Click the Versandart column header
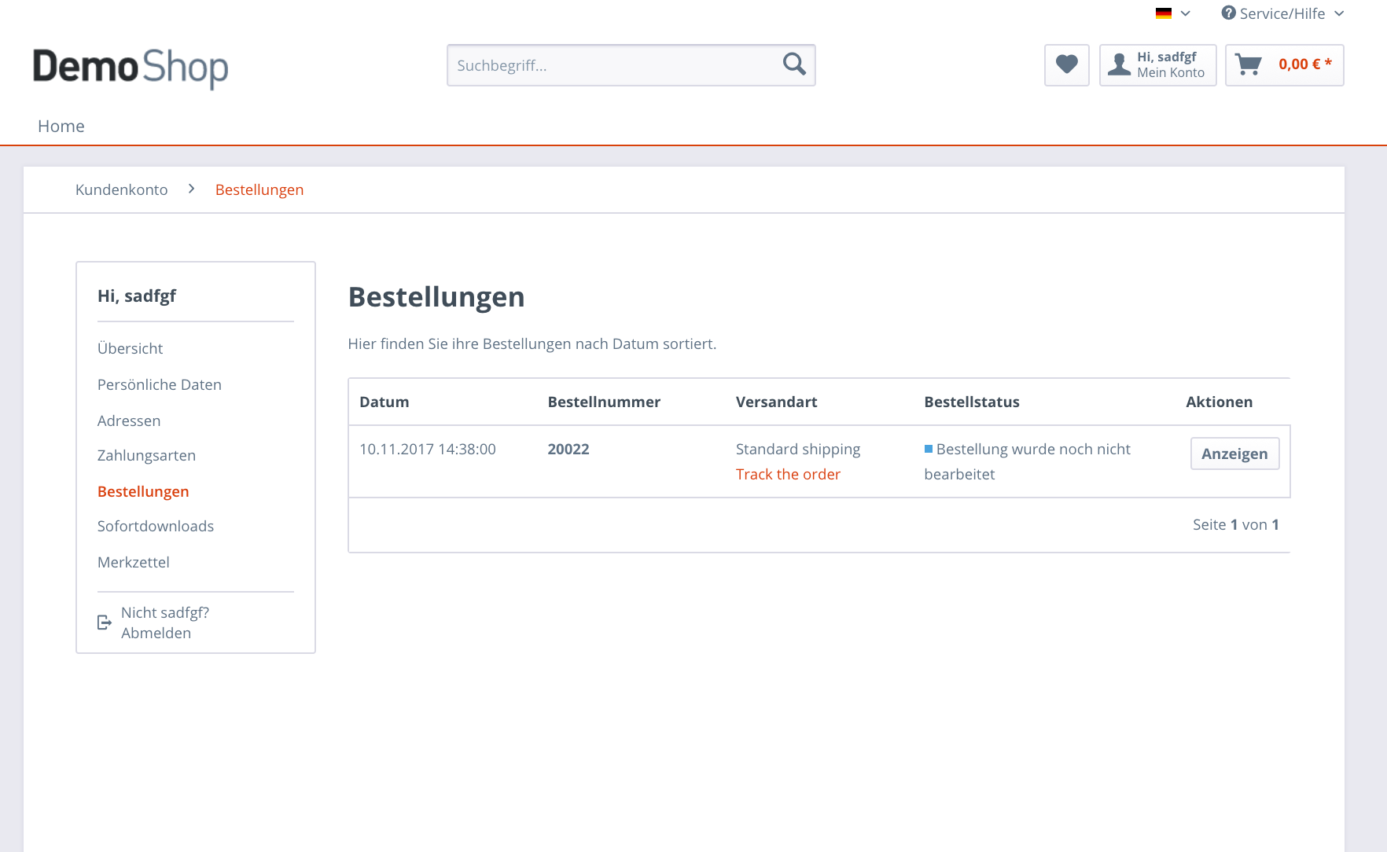Screen dimensions: 1387x852 [x=777, y=402]
